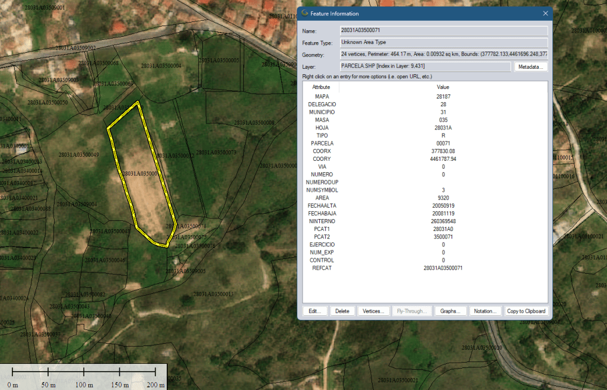
Task: Open the Vertices list
Action: point(374,310)
